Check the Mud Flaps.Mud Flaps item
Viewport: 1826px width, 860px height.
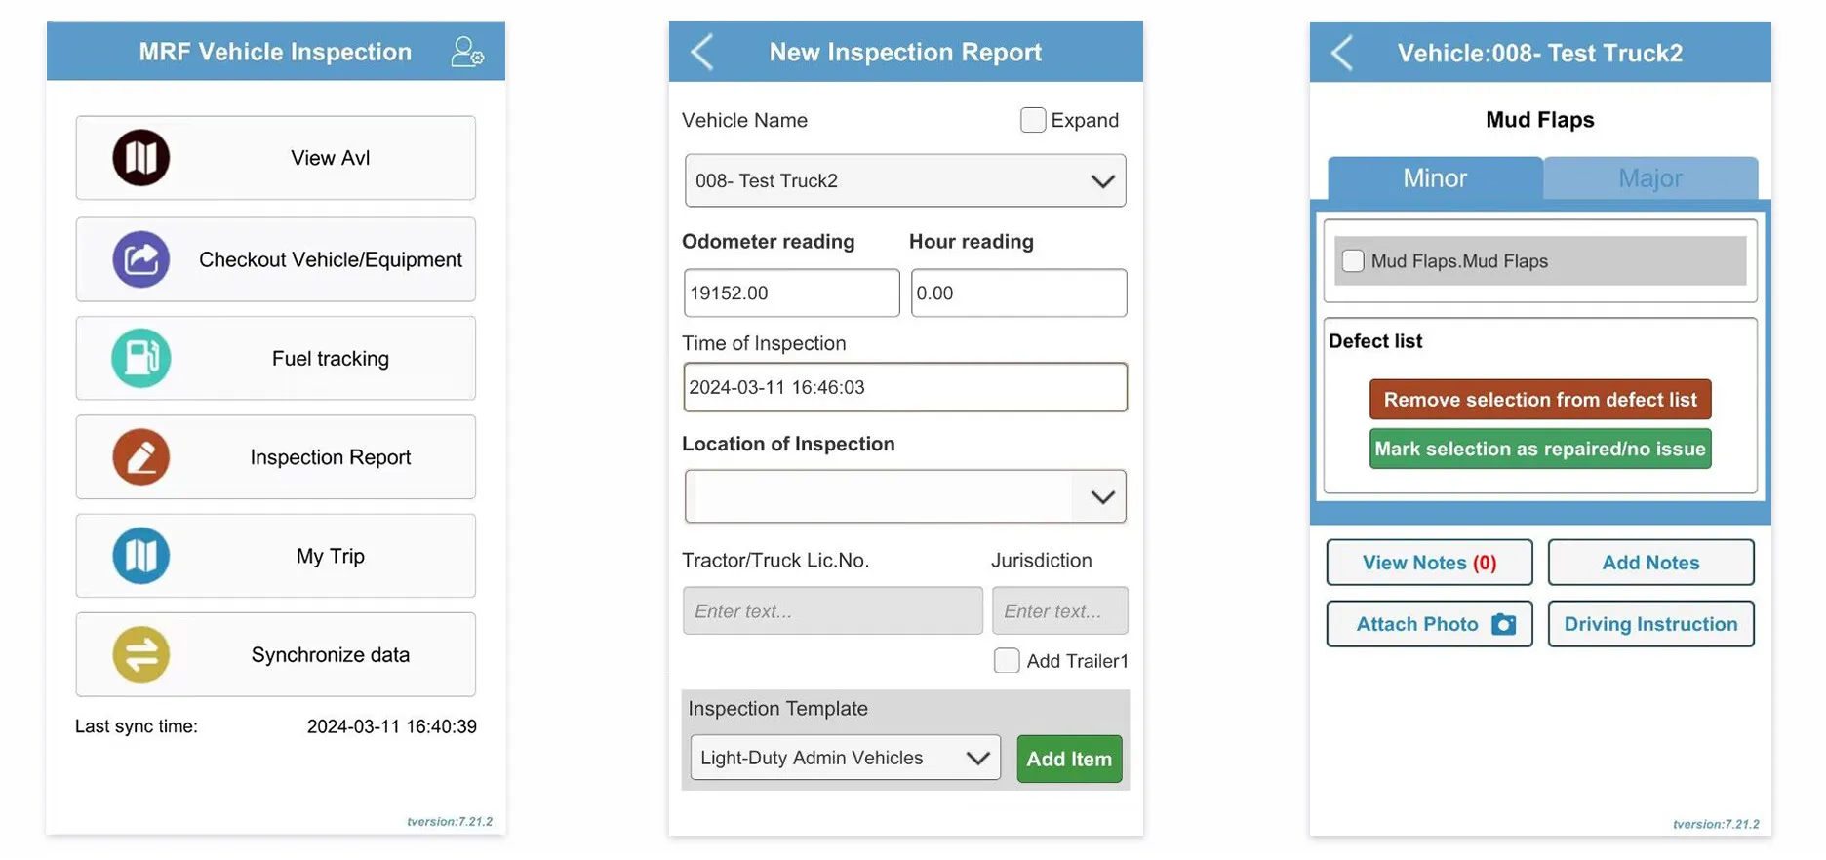[x=1353, y=261]
